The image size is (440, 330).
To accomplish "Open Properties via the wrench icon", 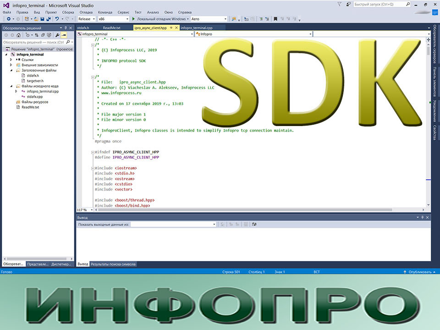I will (x=58, y=35).
